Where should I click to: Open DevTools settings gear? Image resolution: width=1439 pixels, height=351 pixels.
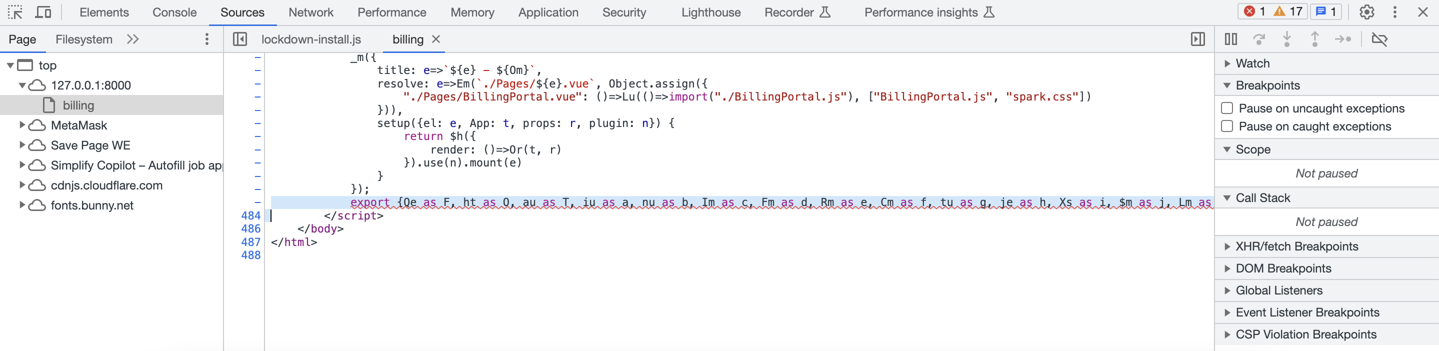pos(1366,12)
